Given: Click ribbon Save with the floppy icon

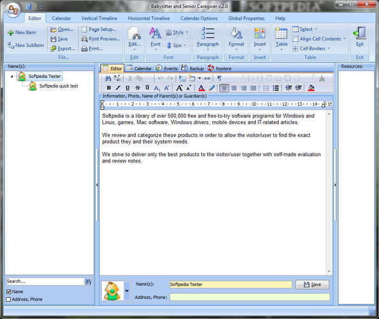Looking at the screenshot, I should (x=59, y=39).
